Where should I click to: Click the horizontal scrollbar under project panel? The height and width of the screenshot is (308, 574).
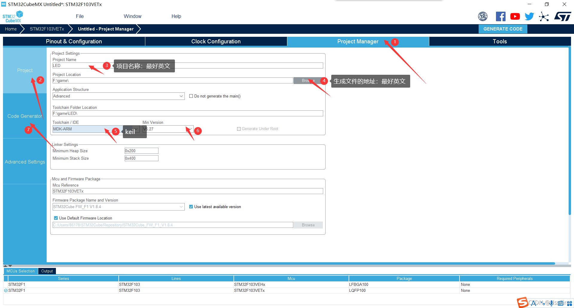(x=279, y=263)
